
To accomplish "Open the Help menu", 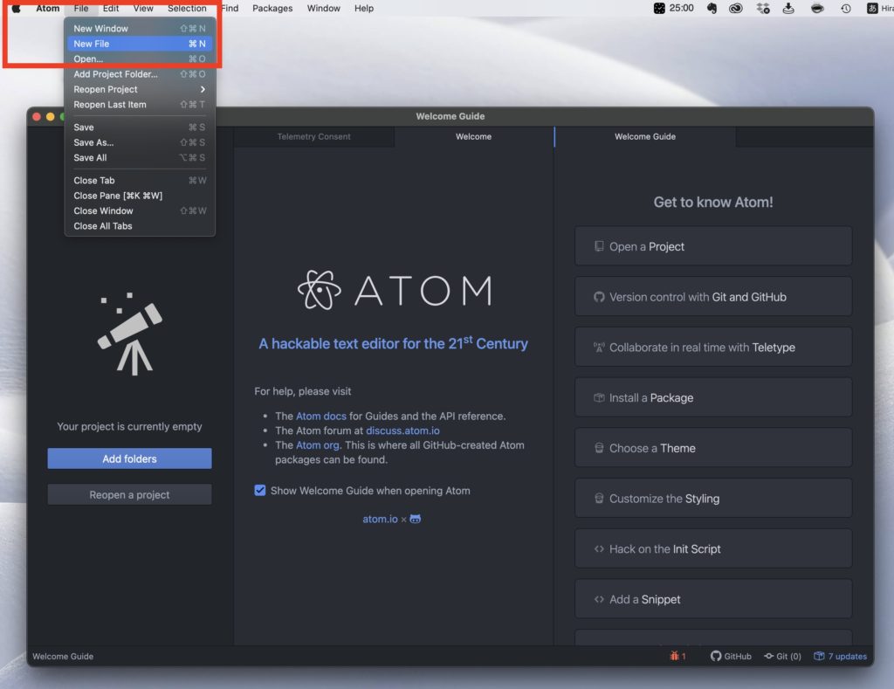I will pos(364,9).
